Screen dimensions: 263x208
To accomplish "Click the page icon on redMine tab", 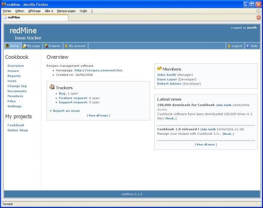I will (5, 17).
